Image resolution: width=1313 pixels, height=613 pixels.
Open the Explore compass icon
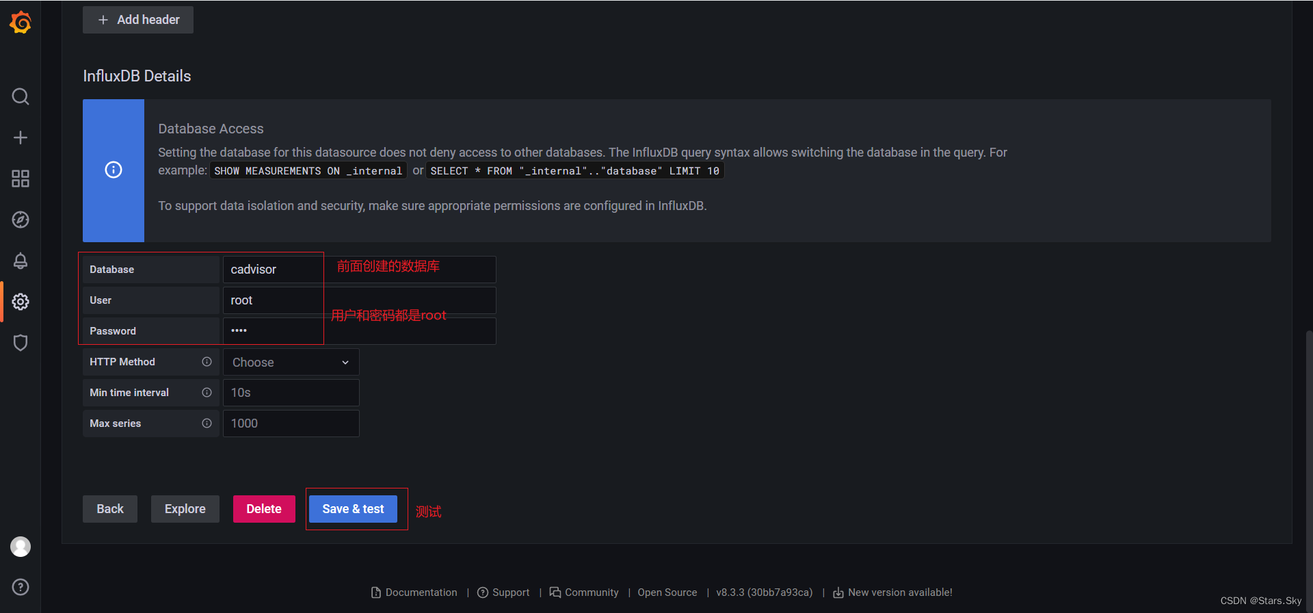click(x=21, y=220)
